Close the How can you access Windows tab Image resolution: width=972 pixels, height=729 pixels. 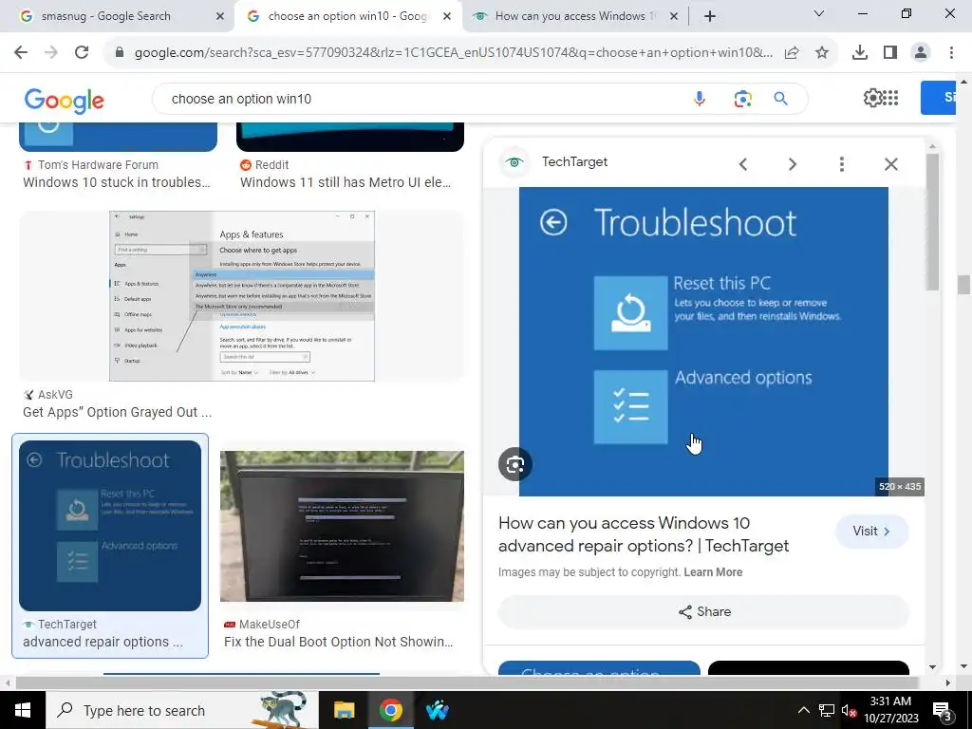674,16
